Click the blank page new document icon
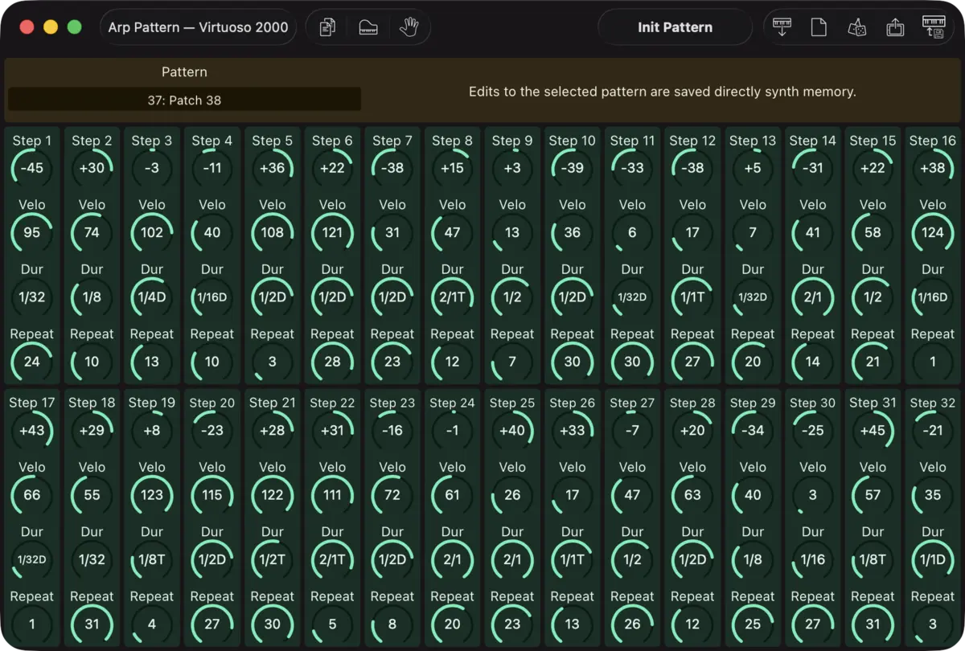Image resolution: width=965 pixels, height=651 pixels. [819, 27]
